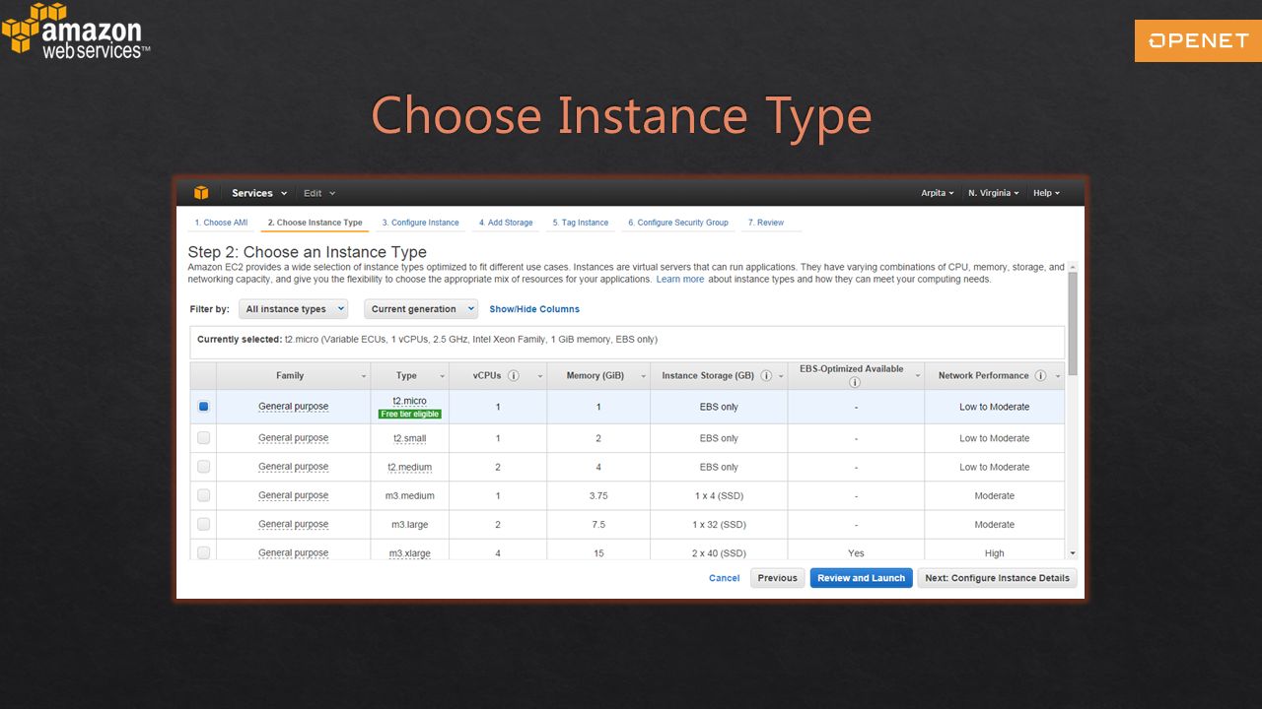Click Next: Configure Instance Details button
1262x709 pixels.
[997, 578]
